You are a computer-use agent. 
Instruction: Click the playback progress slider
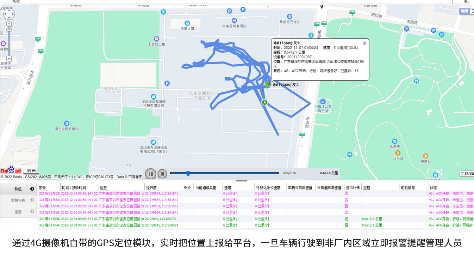188,173
